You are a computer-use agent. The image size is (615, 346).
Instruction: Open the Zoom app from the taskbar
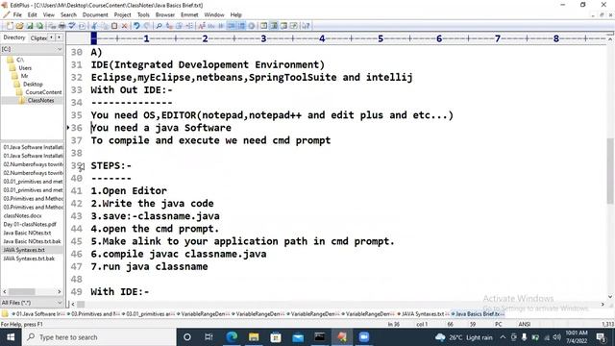[364, 337]
